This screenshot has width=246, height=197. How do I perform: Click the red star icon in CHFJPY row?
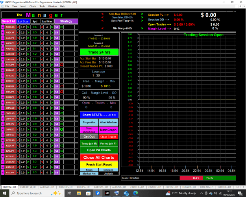pos(62,65)
